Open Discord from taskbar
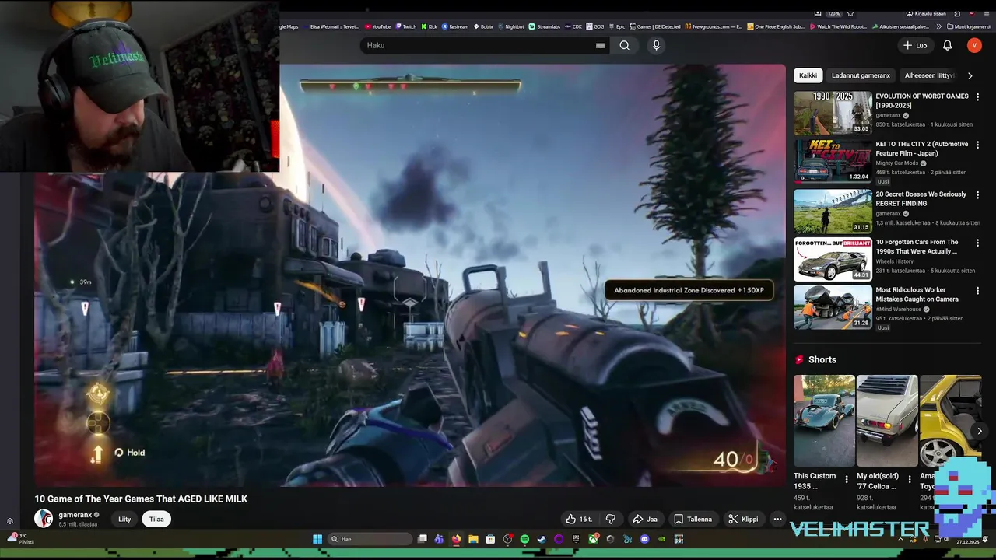The height and width of the screenshot is (560, 996). coord(644,539)
